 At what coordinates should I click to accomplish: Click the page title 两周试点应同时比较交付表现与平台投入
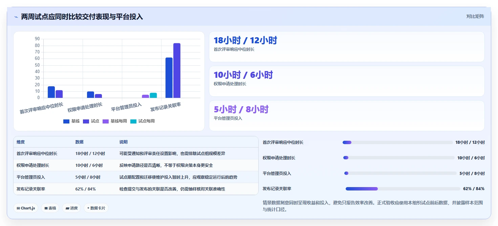coord(82,17)
